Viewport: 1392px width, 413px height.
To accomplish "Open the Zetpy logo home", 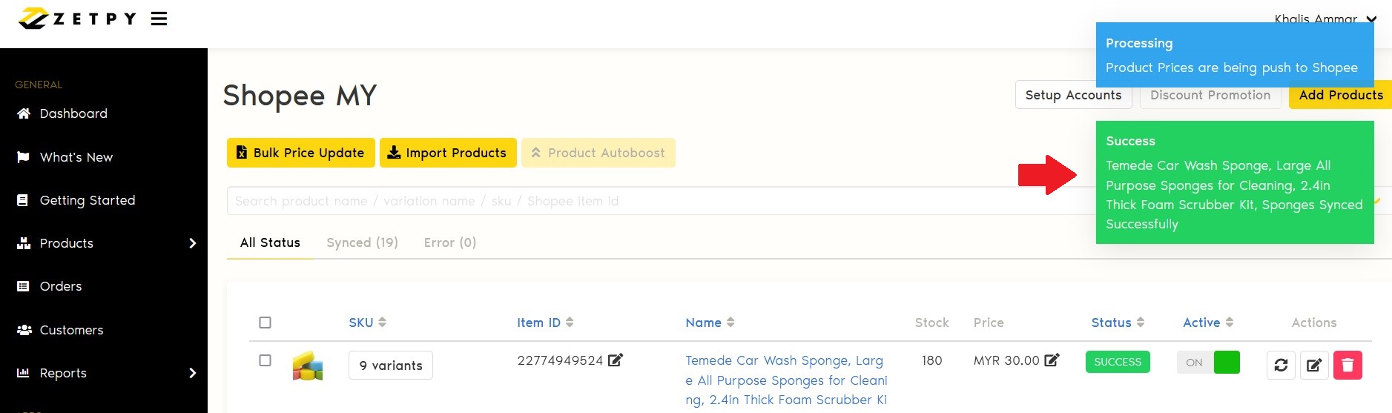I will [77, 19].
